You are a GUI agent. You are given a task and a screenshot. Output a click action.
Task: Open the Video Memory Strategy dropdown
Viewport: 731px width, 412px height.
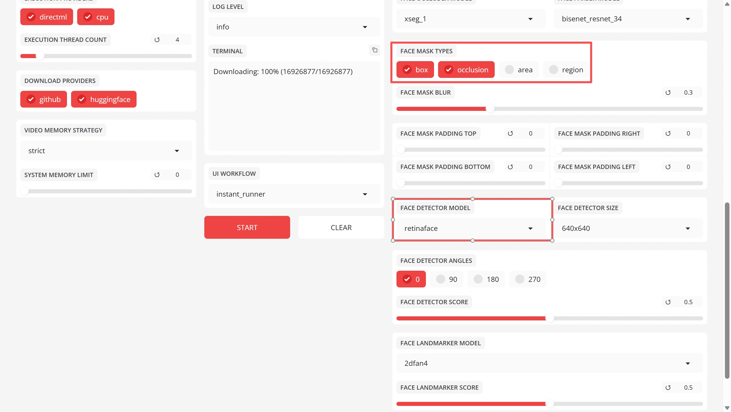coord(106,150)
